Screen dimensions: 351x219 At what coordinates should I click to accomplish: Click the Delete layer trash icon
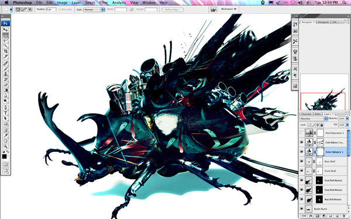[x=343, y=216]
